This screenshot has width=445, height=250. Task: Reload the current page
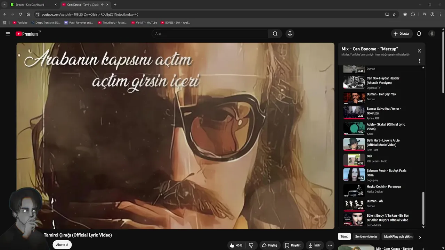(x=20, y=14)
